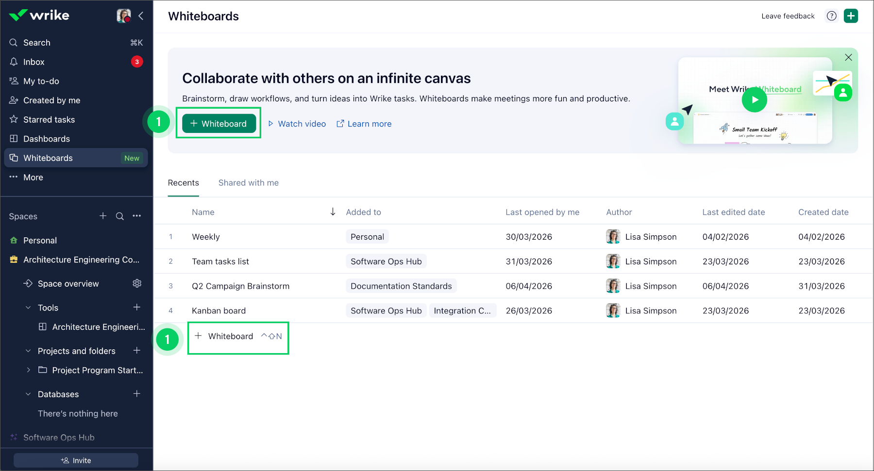Switch to Shared with me tab
The width and height of the screenshot is (874, 471).
(248, 183)
